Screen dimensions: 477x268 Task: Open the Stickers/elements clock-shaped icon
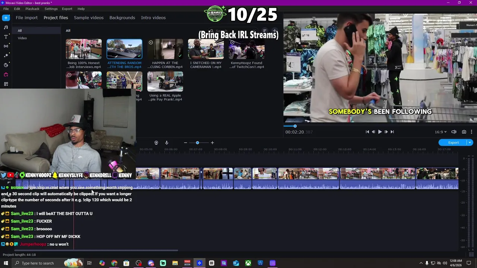6,65
